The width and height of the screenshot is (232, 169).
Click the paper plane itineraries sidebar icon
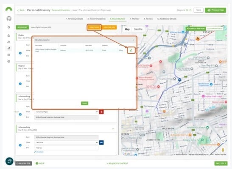9,48
